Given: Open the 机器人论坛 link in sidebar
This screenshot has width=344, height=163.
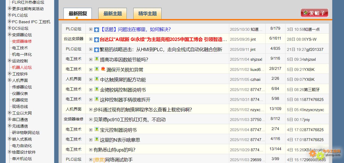Looking at the screenshot, I should tap(22, 67).
